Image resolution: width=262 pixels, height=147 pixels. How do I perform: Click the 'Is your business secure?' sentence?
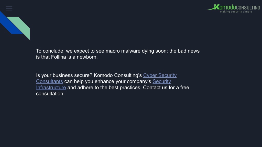[x=64, y=75]
